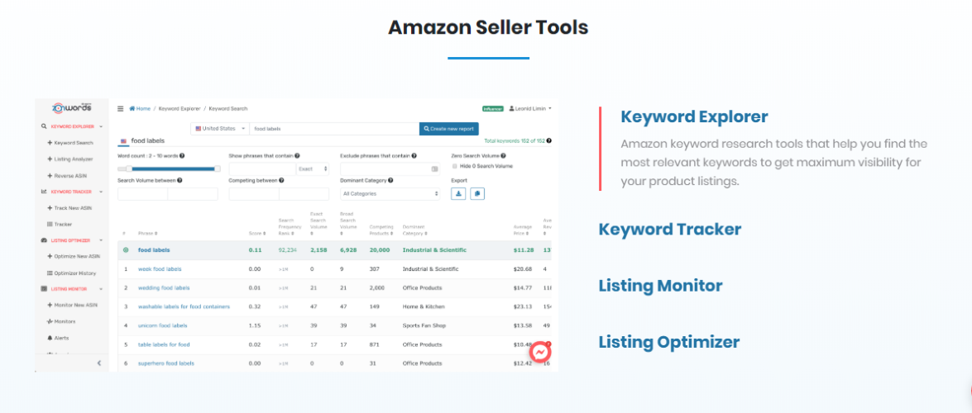The image size is (972, 413).
Task: Click help icon next to Zero Search Volume
Action: pos(503,156)
